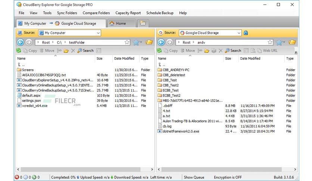
Task: Copy selection from the Google Cloud Storage pane
Action: (171, 50)
